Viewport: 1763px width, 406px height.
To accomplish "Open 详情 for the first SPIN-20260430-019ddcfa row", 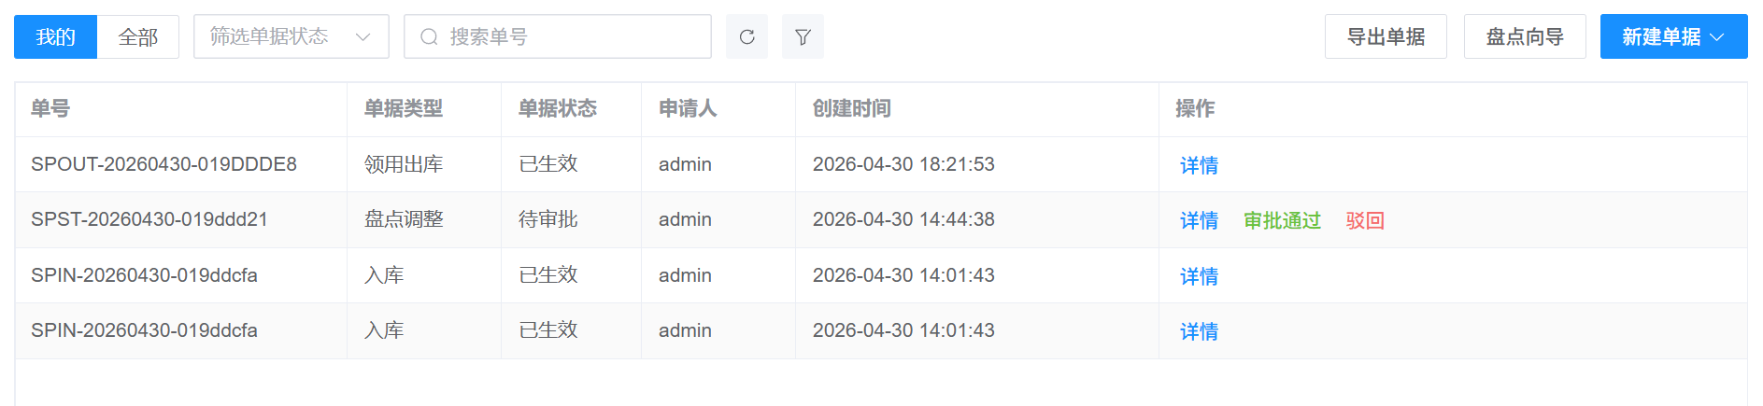I will coord(1199,276).
